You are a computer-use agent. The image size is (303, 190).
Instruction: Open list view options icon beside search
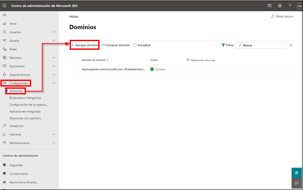click(x=291, y=45)
